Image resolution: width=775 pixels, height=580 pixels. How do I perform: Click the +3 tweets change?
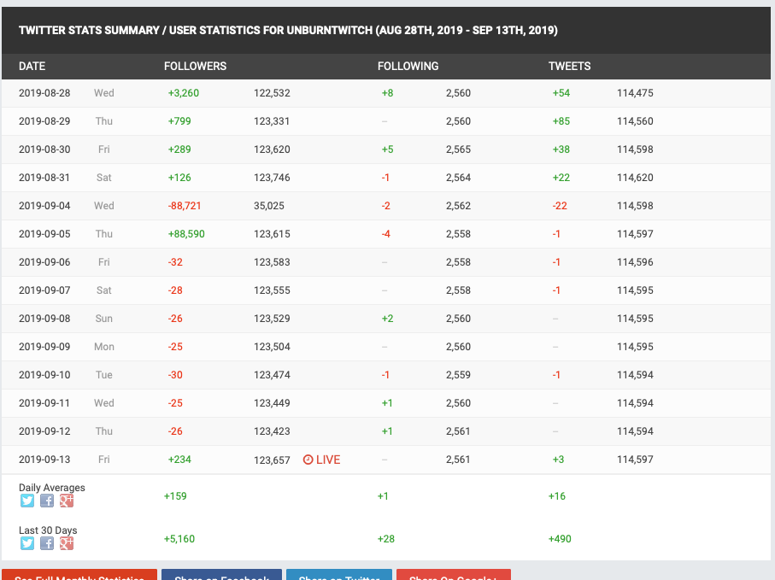coord(558,459)
